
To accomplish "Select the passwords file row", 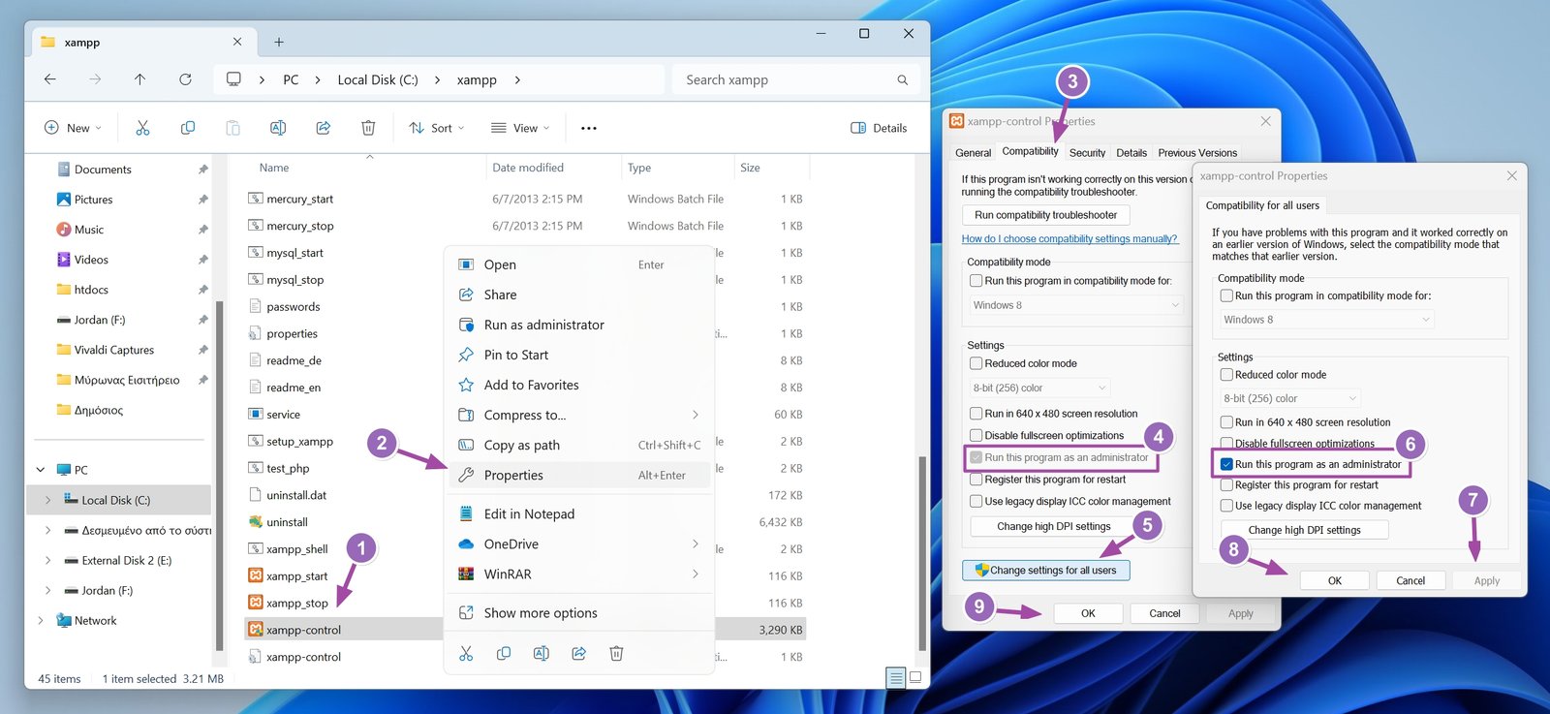I will click(527, 307).
